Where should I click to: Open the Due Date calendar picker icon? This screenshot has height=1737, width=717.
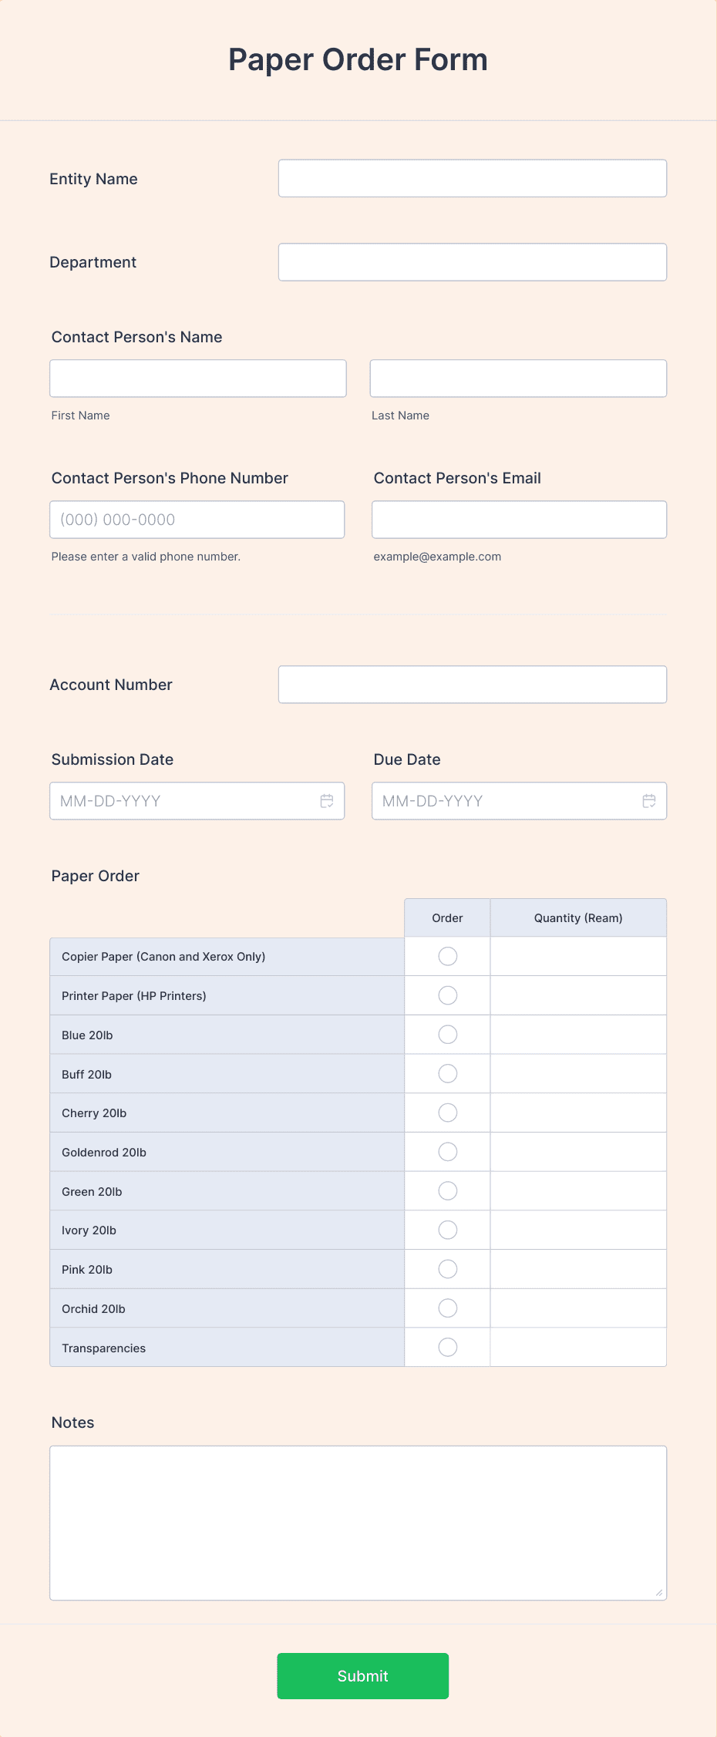coord(649,801)
